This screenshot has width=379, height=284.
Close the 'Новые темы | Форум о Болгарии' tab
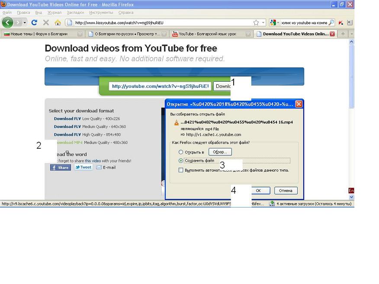coord(80,34)
